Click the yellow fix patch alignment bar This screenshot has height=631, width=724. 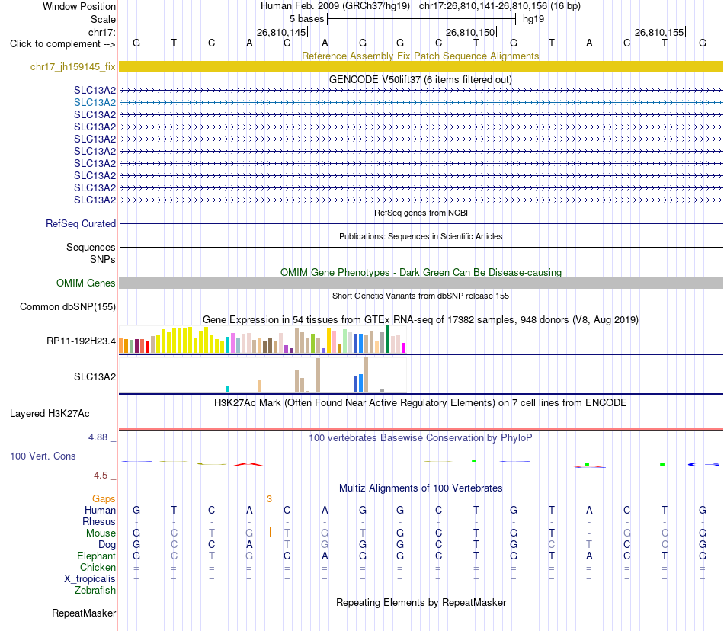pyautogui.click(x=421, y=67)
